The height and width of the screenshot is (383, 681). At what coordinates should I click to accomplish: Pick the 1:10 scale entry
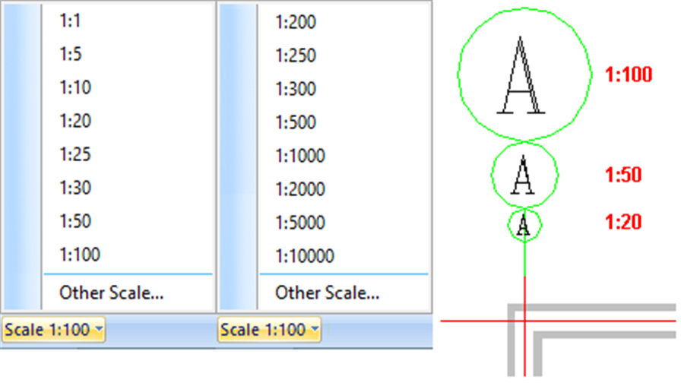point(75,87)
